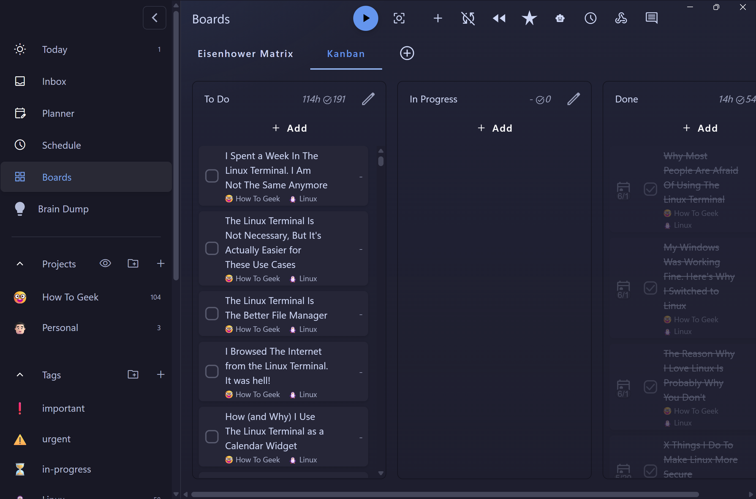Image resolution: width=756 pixels, height=499 pixels.
Task: Click To Do column scrollbar down arrow
Action: (x=381, y=473)
